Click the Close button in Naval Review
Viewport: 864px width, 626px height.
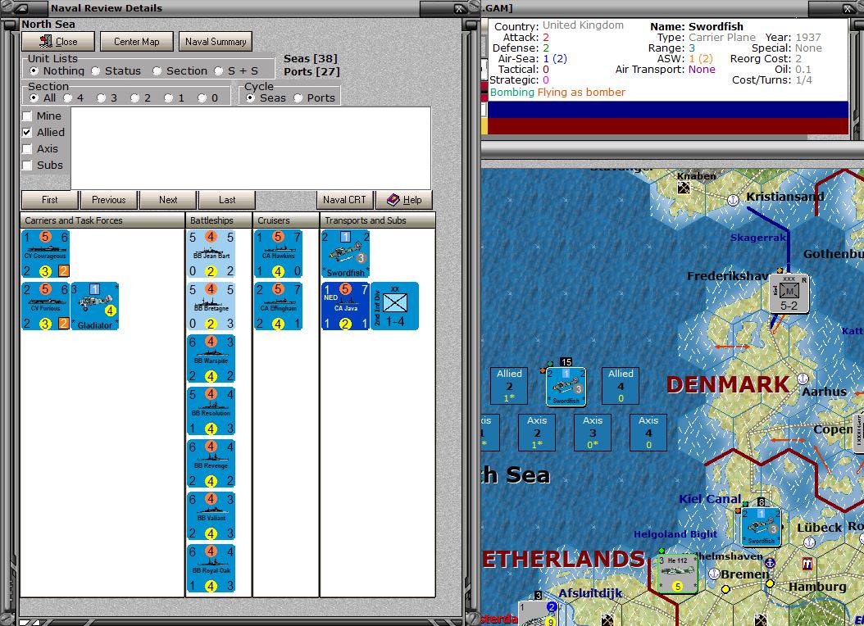[x=58, y=41]
